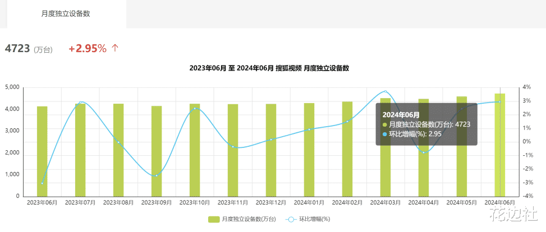Viewport: 546px width, 232px height.
Task: Click the 2024年06月 tooltip header
Action: [x=401, y=114]
